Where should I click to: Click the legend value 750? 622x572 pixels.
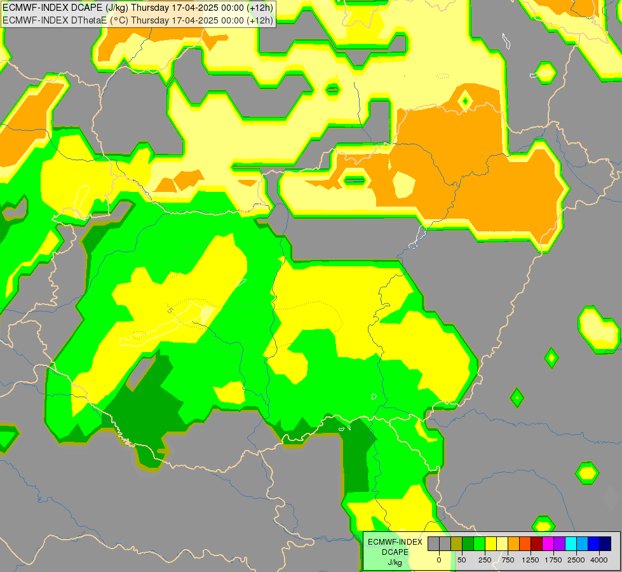[x=508, y=560]
